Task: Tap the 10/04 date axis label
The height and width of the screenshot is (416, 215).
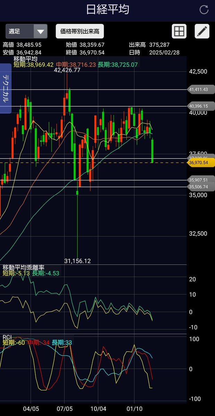Action: pyautogui.click(x=99, y=409)
